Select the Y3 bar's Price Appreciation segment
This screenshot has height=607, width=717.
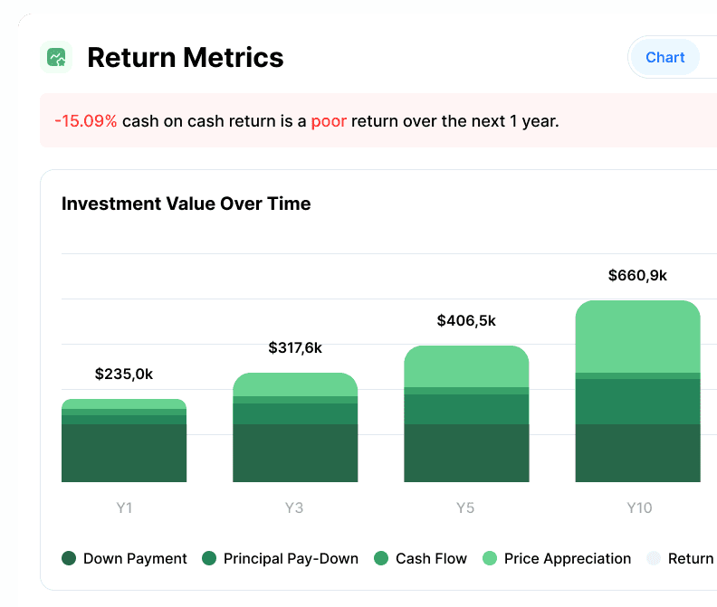point(295,384)
